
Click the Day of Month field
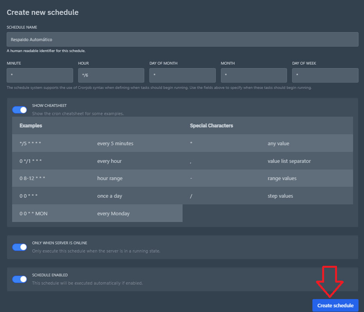click(182, 75)
